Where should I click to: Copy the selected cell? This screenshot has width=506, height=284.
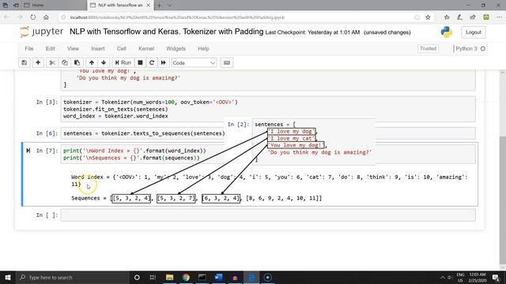point(65,63)
